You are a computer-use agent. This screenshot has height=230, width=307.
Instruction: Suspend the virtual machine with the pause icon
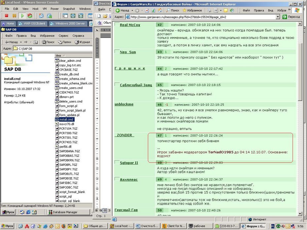[14, 15]
